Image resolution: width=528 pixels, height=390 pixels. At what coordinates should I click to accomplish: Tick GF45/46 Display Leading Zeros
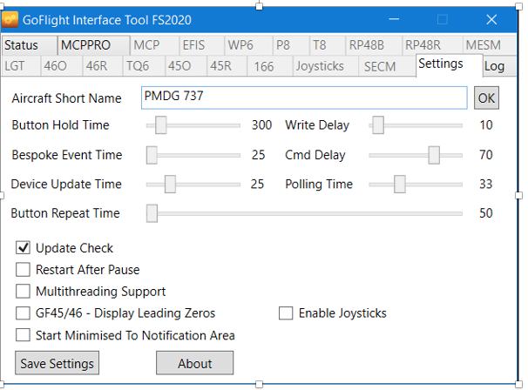pos(24,313)
